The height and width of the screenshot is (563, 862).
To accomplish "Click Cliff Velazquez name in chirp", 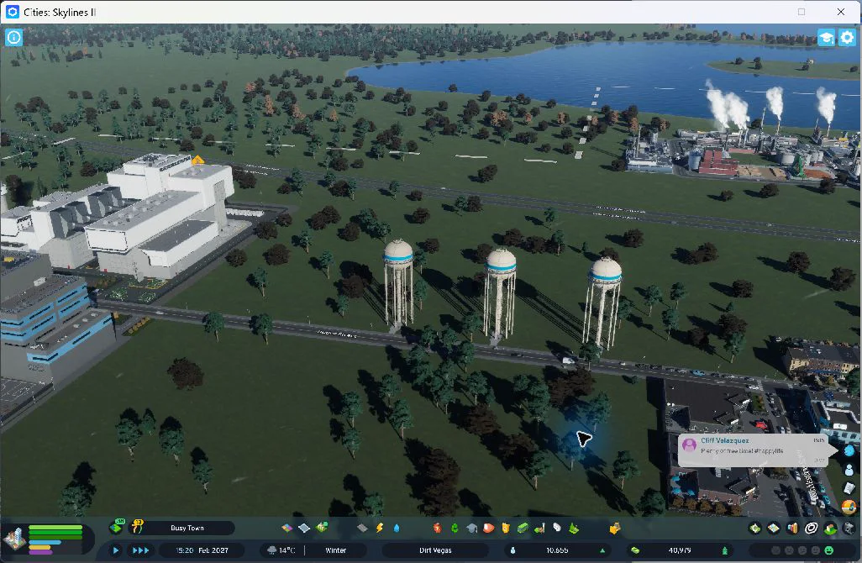I will click(724, 440).
